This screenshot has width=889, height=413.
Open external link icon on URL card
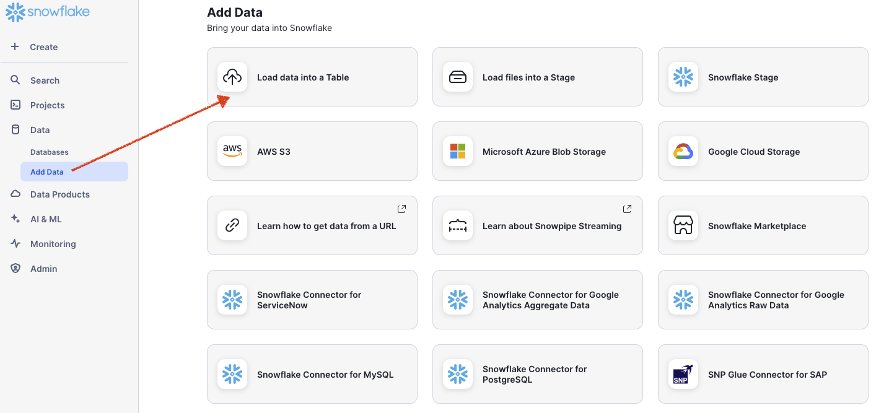[401, 209]
